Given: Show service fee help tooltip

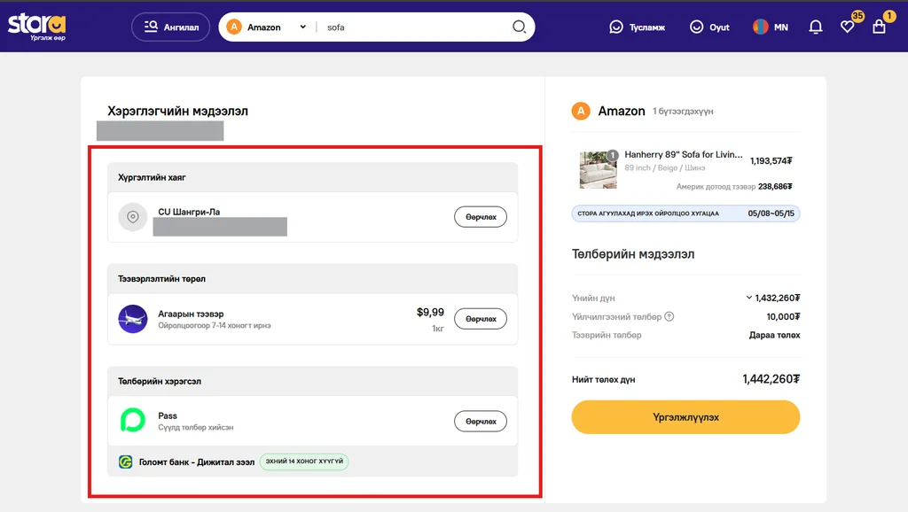Looking at the screenshot, I should [x=669, y=316].
